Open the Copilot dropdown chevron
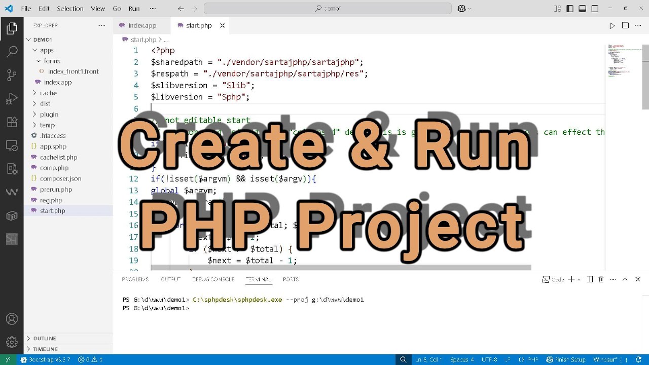 pos(470,9)
